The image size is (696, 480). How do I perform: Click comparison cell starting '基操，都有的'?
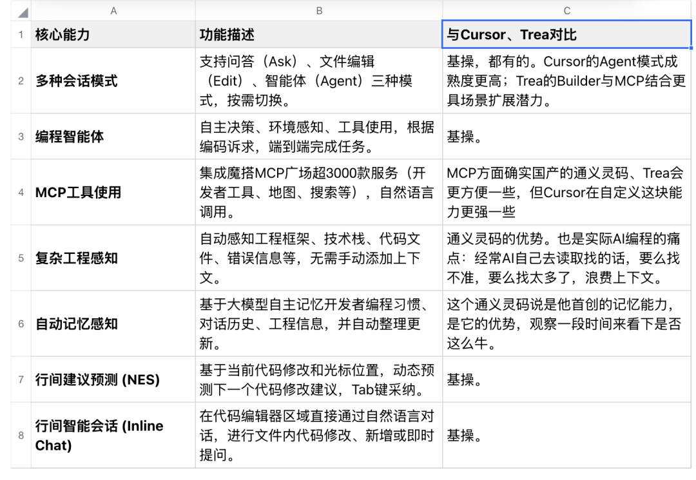tap(567, 81)
